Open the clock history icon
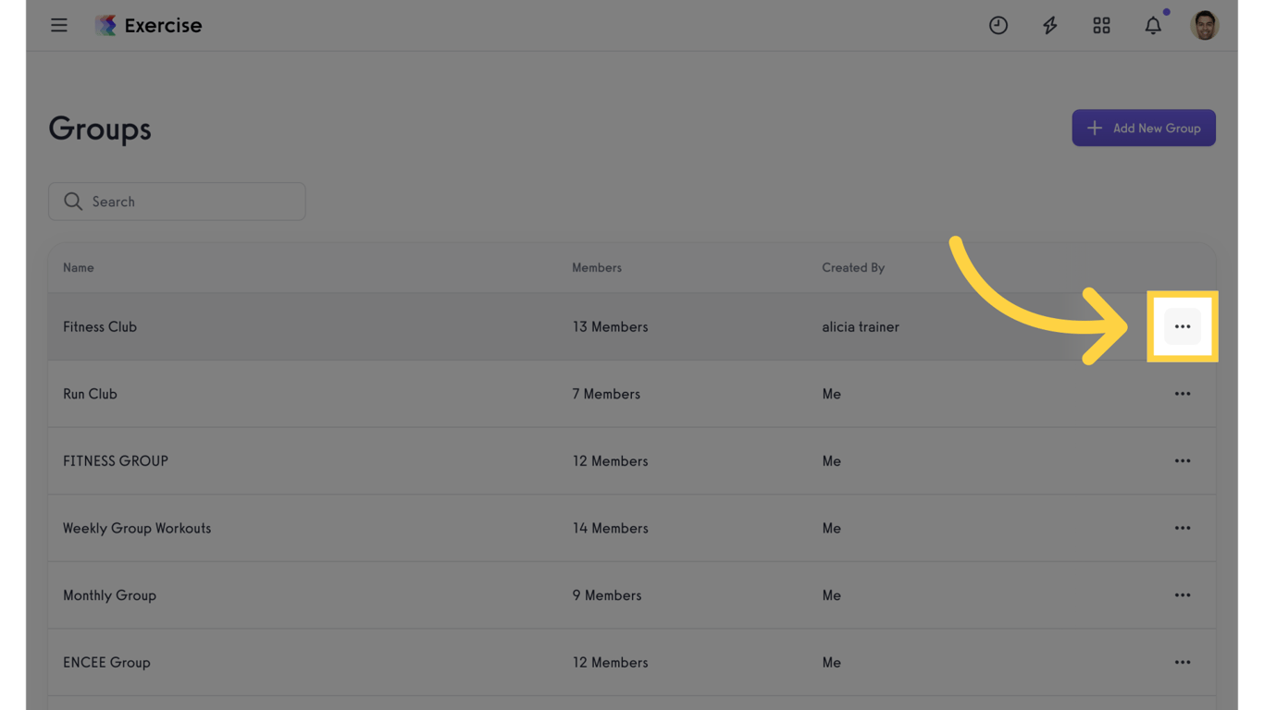 pos(998,25)
